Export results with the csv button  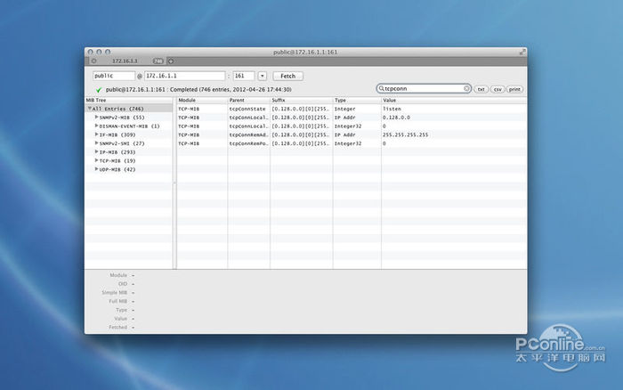498,89
